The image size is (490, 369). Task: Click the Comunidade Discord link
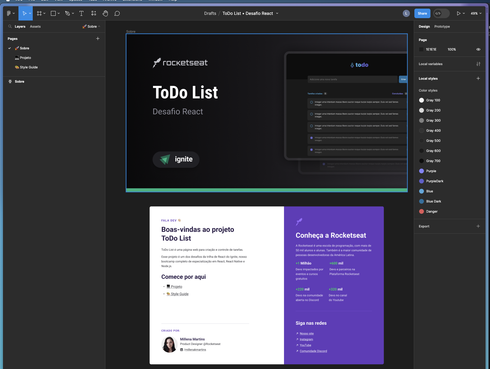click(313, 351)
